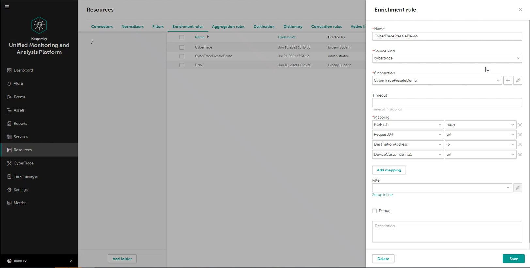530x268 pixels.
Task: Switch to the Normalizers tab
Action: tap(132, 27)
